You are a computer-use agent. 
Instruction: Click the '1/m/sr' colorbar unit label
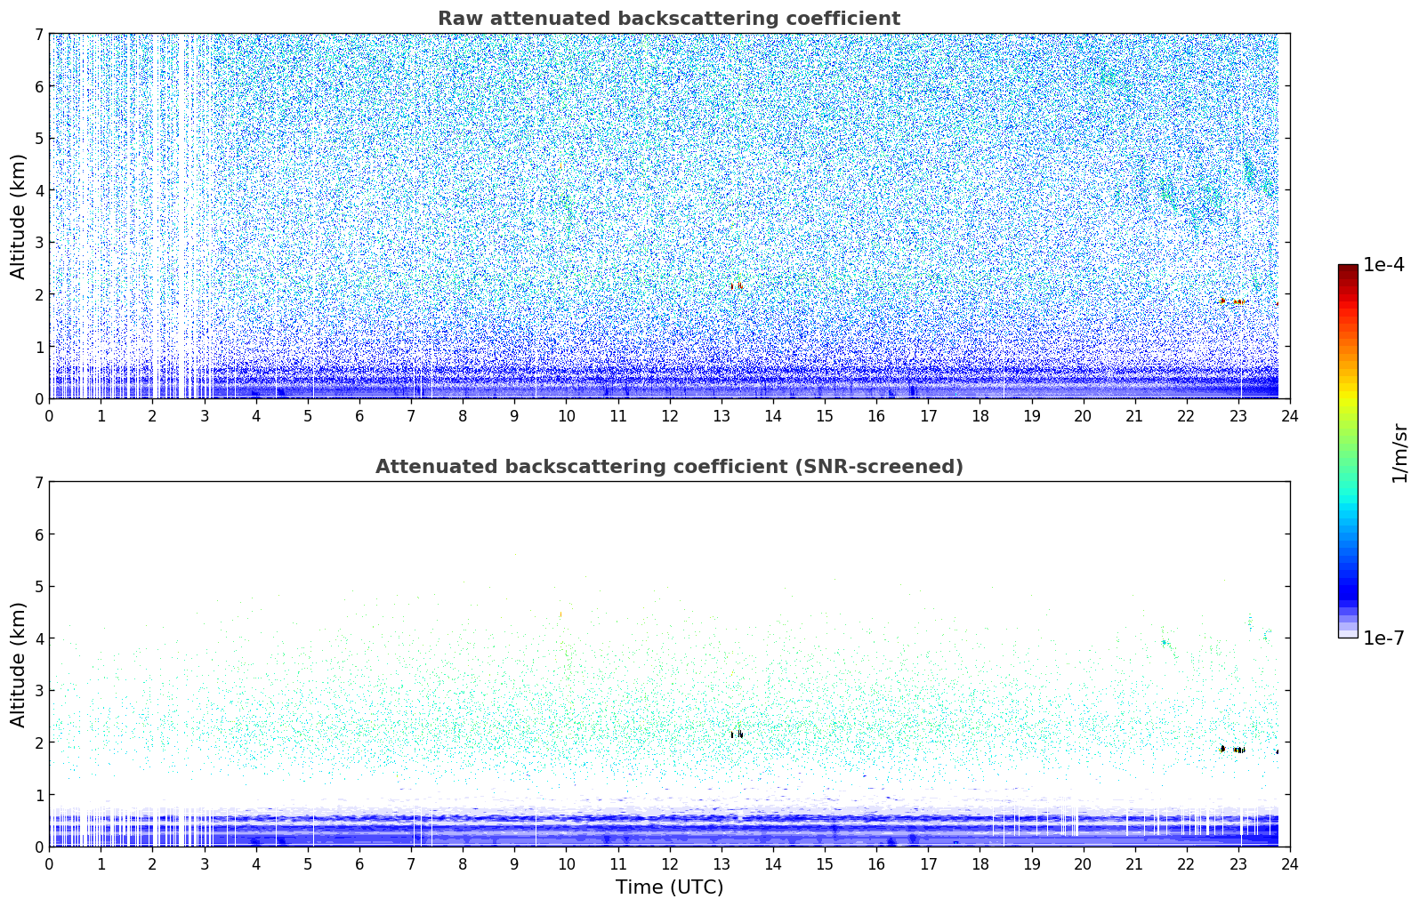tap(1399, 453)
